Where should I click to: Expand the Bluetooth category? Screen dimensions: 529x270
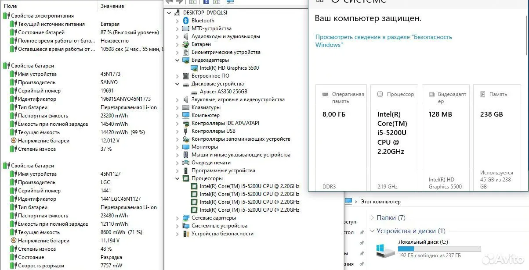pos(177,21)
